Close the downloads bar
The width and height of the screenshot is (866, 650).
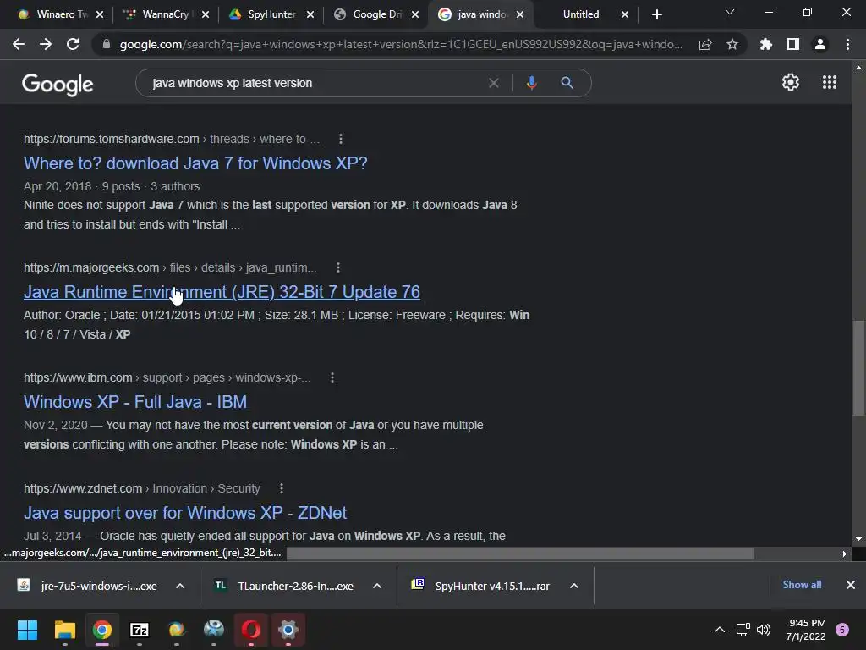(x=851, y=585)
